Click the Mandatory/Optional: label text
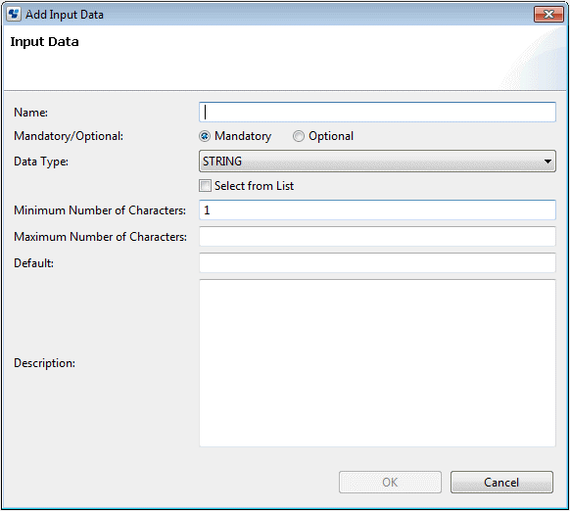Image resolution: width=570 pixels, height=511 pixels. [69, 136]
